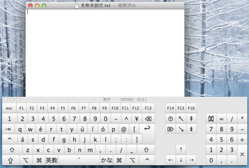
Task: Click the document icon in title bar
Action: pyautogui.click(x=77, y=6)
